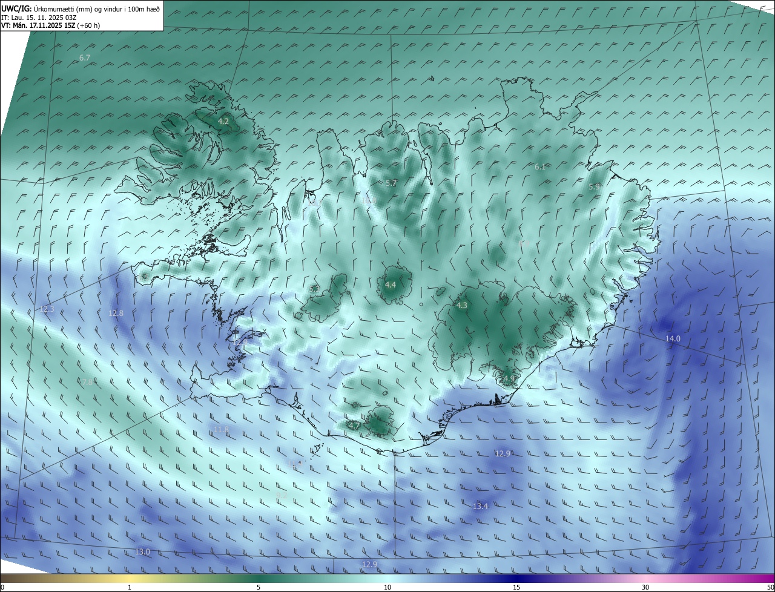This screenshot has height=592, width=775.
Task: Click the 5.9 value label
Action: coord(595,187)
